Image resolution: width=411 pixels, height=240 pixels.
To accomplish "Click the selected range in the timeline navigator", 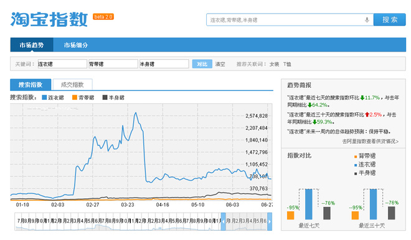I will (247, 222).
